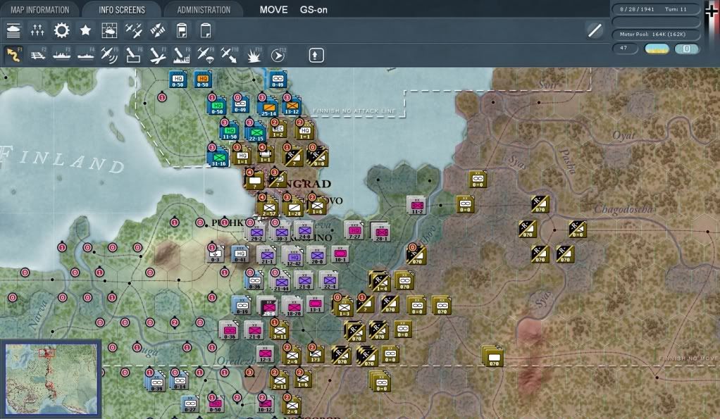The width and height of the screenshot is (720, 419).
Task: Select the German HQ counter 12-42
Action: click(294, 258)
